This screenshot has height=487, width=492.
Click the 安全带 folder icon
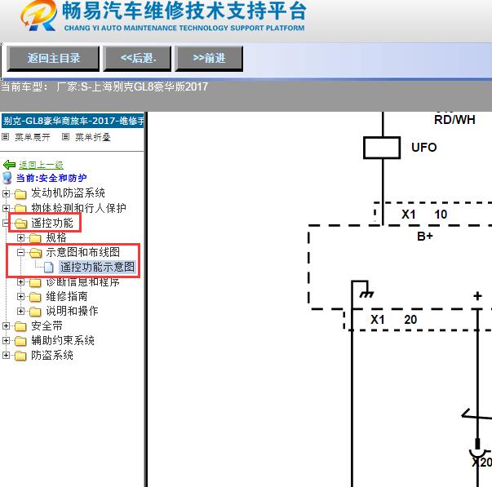pyautogui.click(x=20, y=326)
